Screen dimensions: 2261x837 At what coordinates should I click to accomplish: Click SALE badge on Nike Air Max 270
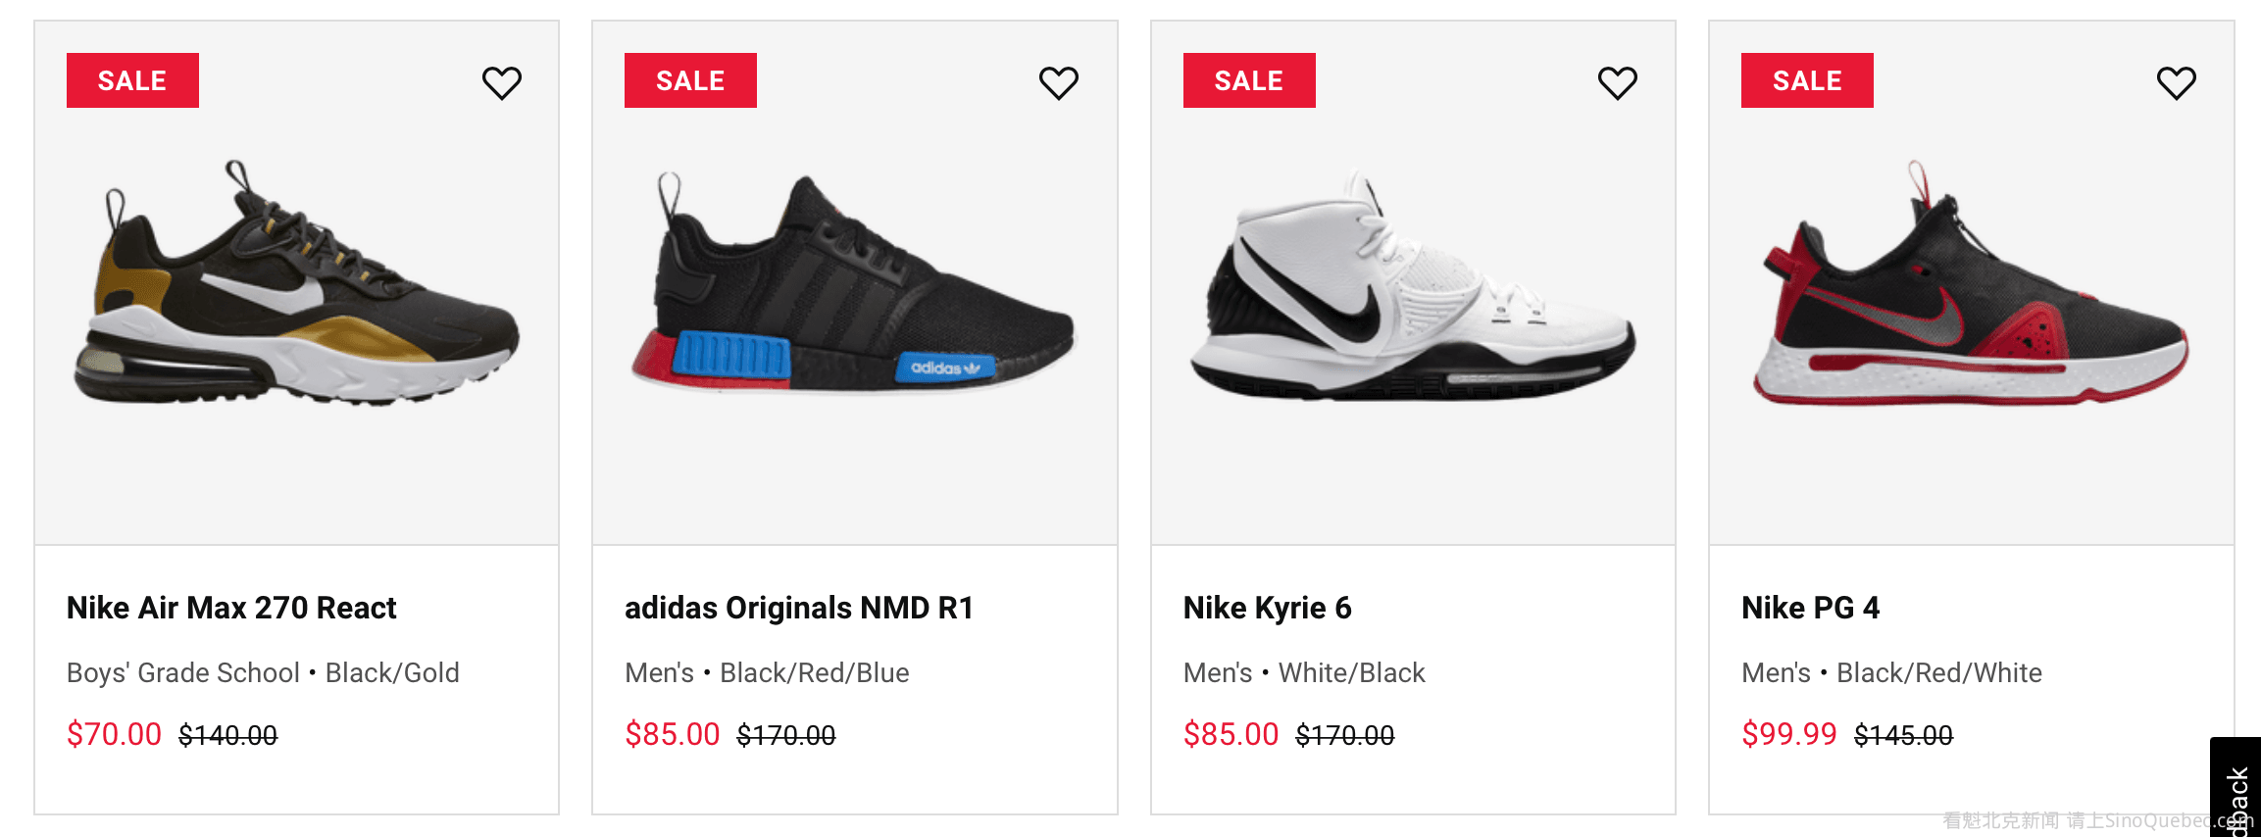click(x=132, y=80)
